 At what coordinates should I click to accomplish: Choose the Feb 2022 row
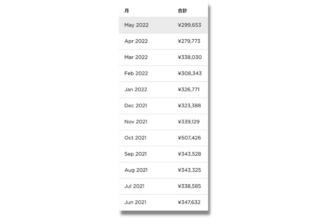point(163,73)
